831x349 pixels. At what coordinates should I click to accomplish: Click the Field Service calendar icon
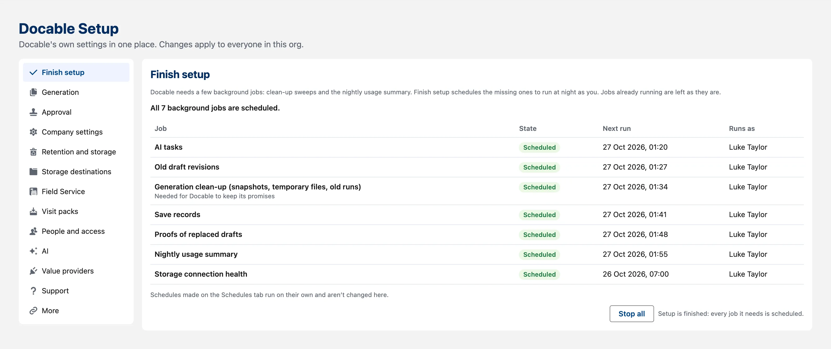[33, 191]
